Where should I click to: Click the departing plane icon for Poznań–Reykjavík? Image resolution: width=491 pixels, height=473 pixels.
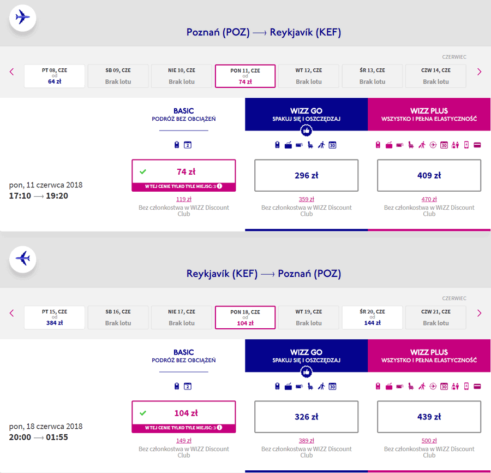tap(22, 17)
